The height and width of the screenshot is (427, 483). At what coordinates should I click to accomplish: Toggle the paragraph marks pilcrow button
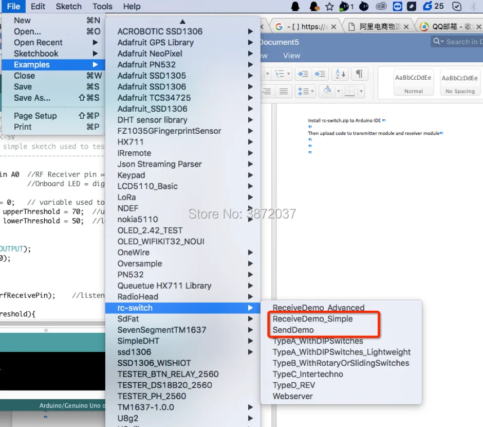359,74
